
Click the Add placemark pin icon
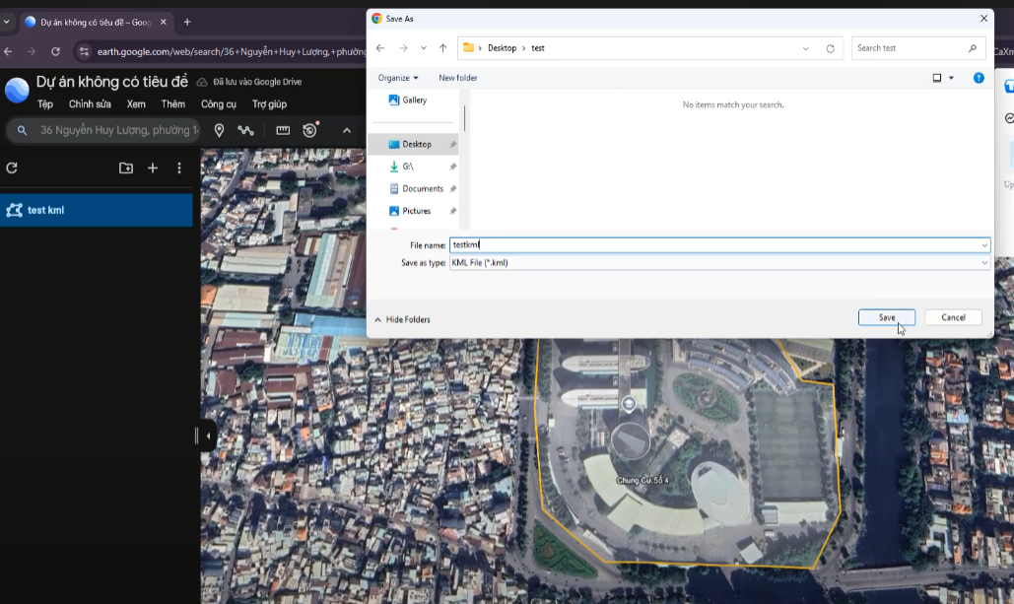click(219, 130)
